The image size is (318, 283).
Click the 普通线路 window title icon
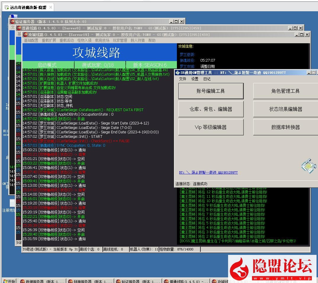pos(19,28)
